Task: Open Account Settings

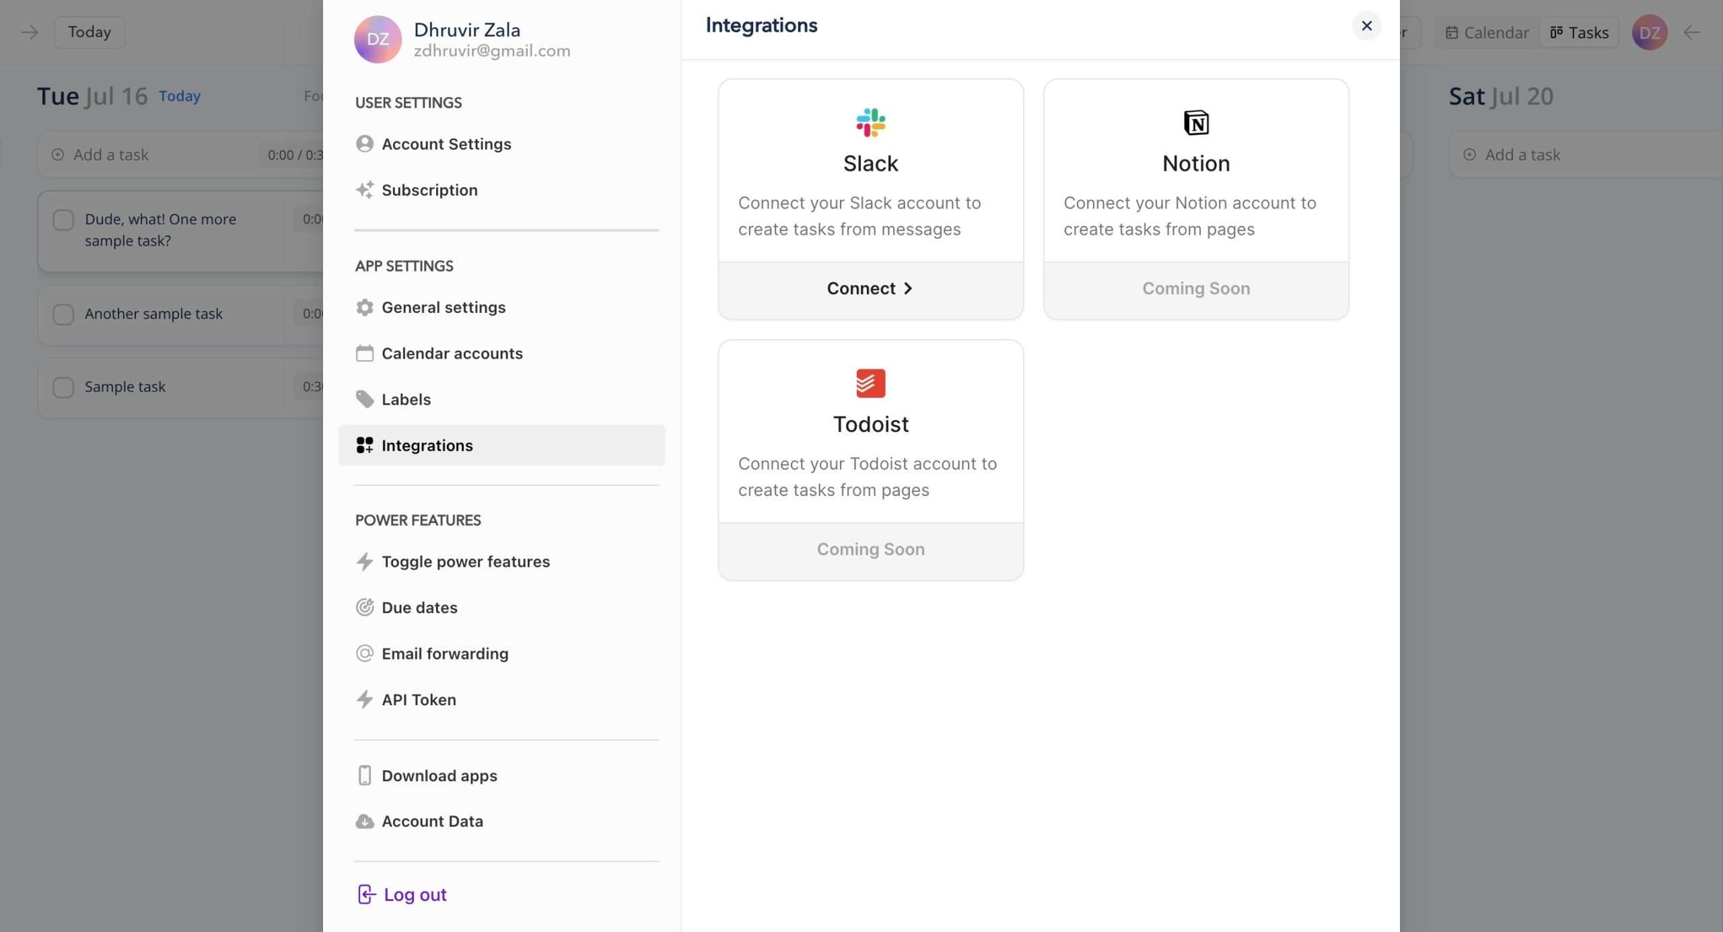Action: (502, 144)
